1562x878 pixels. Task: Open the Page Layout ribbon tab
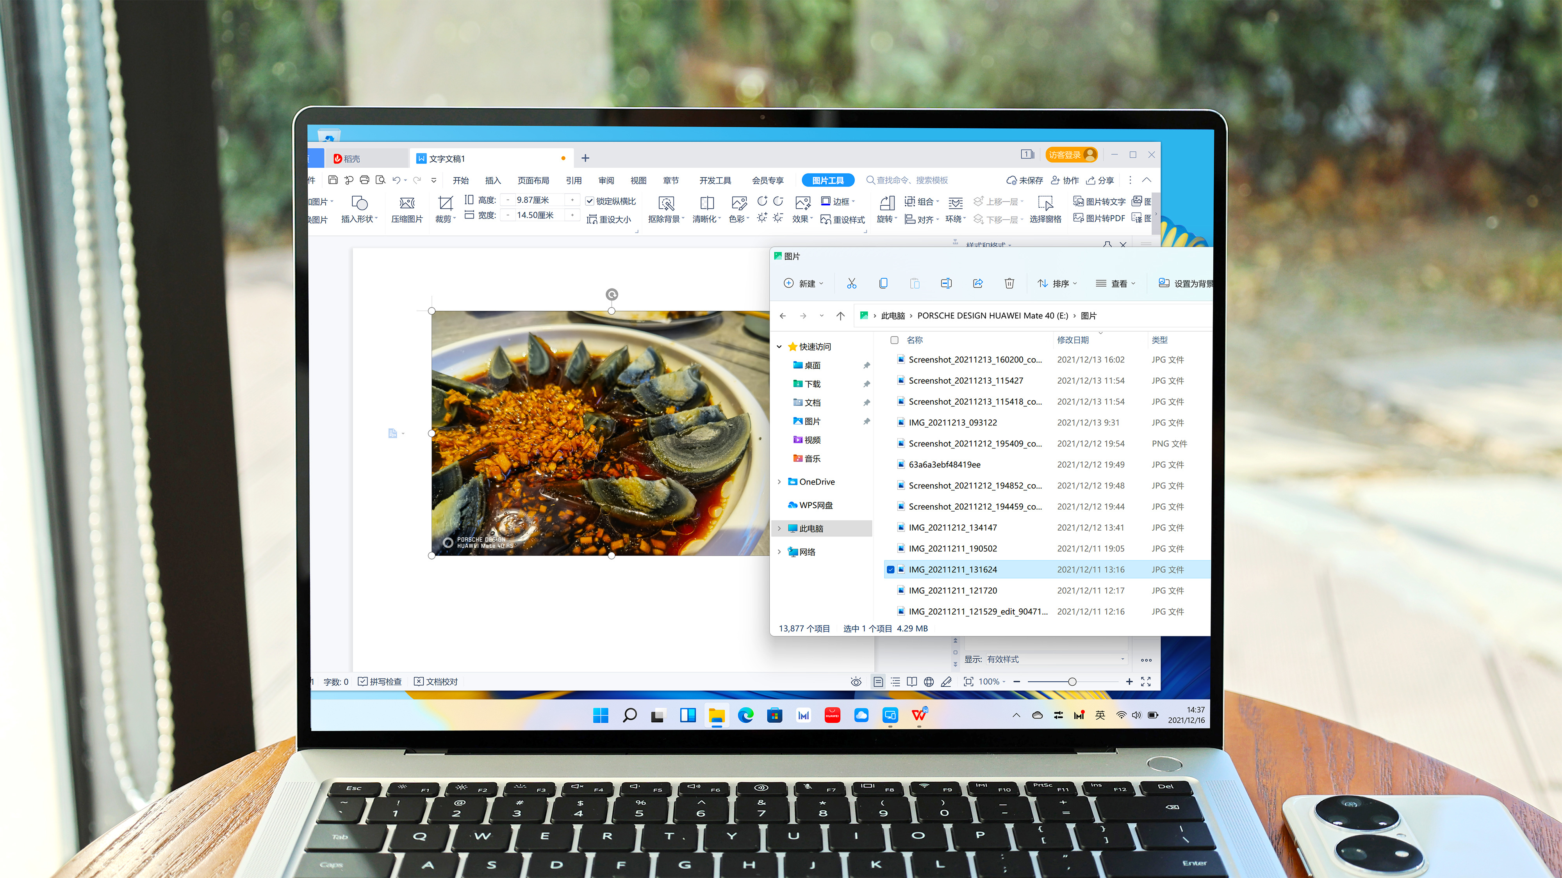pyautogui.click(x=533, y=181)
